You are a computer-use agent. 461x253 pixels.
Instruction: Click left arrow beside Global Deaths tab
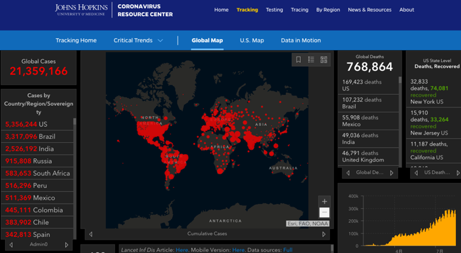(x=348, y=173)
